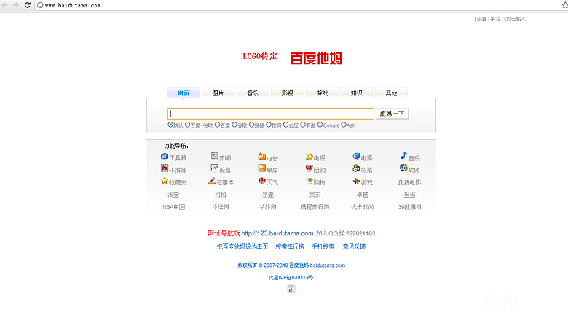Open the 知识 knowledge tab
This screenshot has height=320, width=568.
coord(356,93)
